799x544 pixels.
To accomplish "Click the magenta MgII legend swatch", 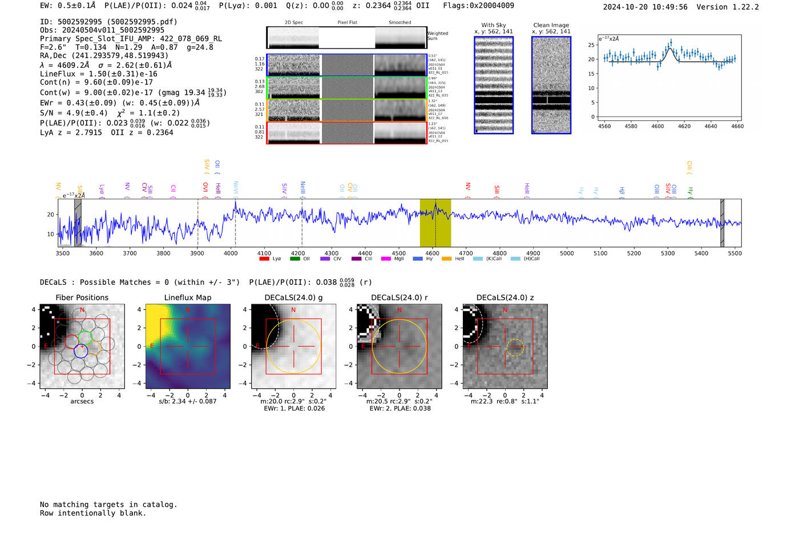I will [386, 259].
